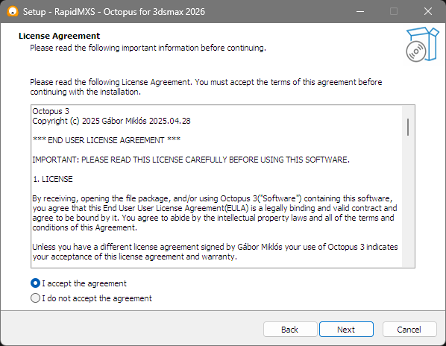Minimize the Setup window
The width and height of the screenshot is (446, 346).
click(x=360, y=12)
